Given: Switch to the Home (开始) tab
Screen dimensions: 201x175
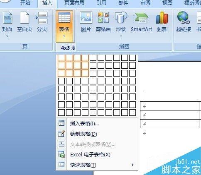Looking at the screenshot, I should pos(25,3).
